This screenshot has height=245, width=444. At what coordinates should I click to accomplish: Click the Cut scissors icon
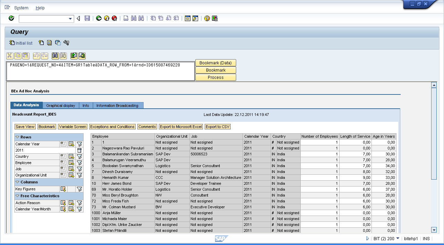click(10, 55)
